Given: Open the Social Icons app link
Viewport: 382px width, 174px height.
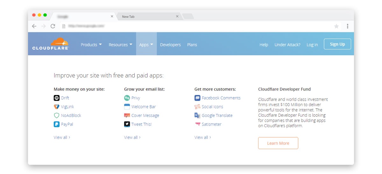Looking at the screenshot, I should point(212,107).
